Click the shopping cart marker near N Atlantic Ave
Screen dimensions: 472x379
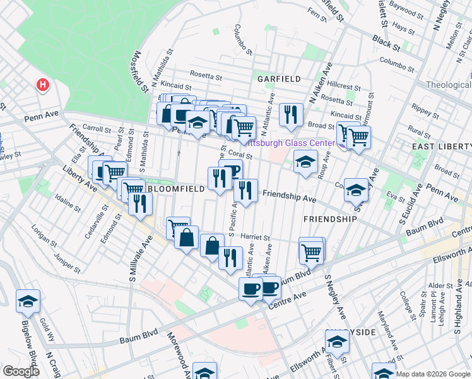point(244,129)
